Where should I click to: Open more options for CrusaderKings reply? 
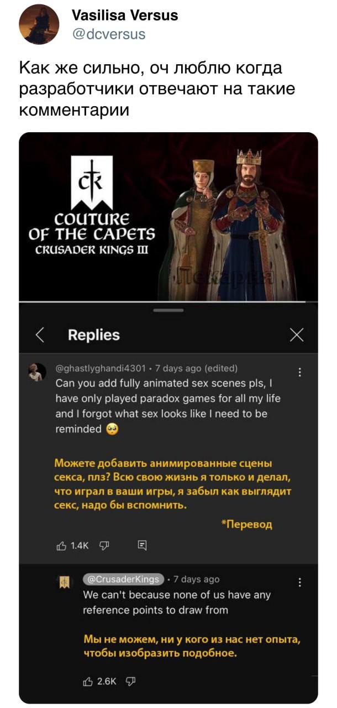click(x=299, y=582)
